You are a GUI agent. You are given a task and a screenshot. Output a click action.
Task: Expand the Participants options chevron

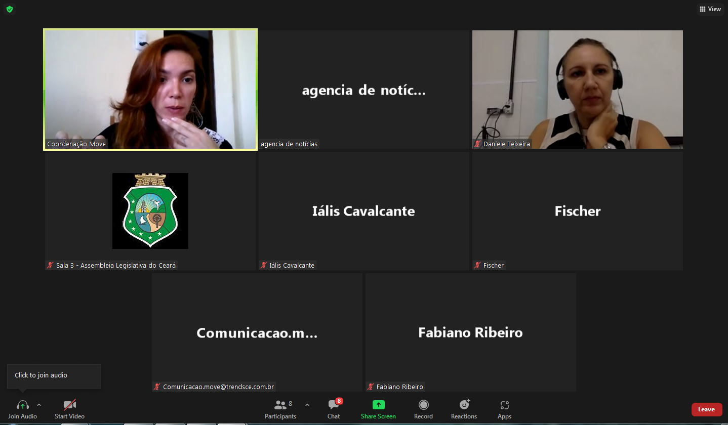coord(307,405)
